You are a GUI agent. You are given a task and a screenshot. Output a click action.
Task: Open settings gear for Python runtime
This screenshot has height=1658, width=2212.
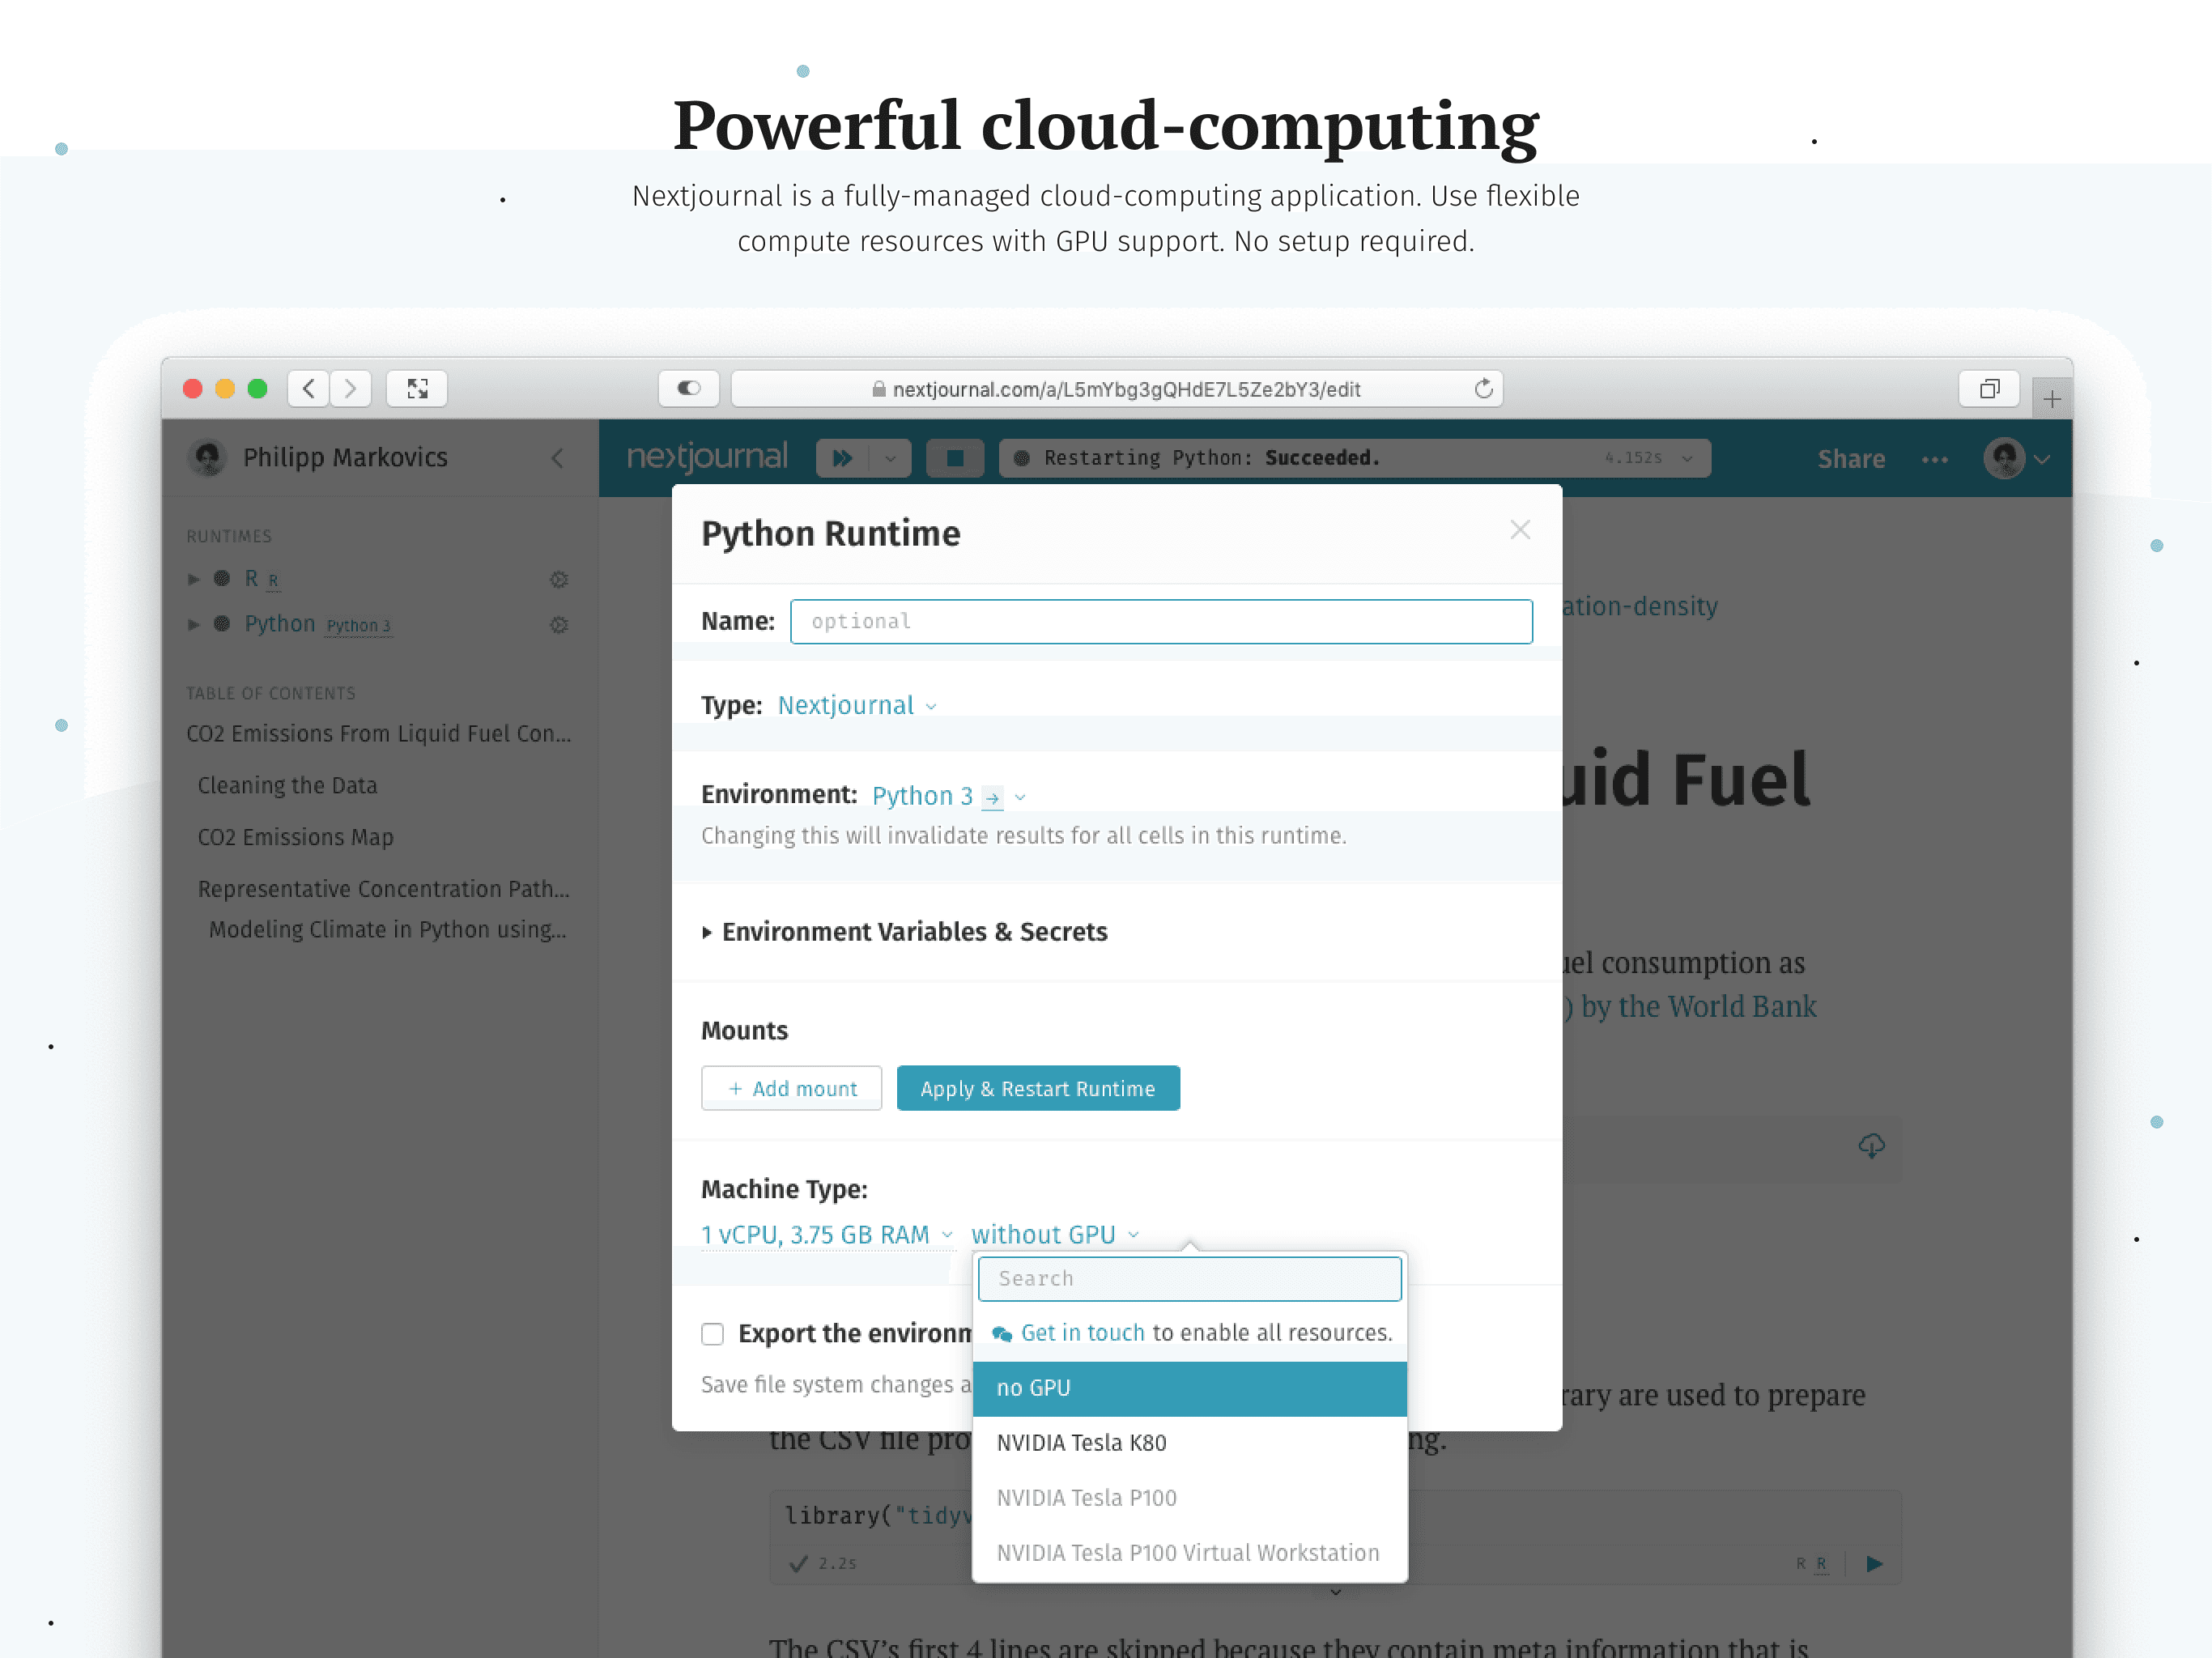point(559,624)
